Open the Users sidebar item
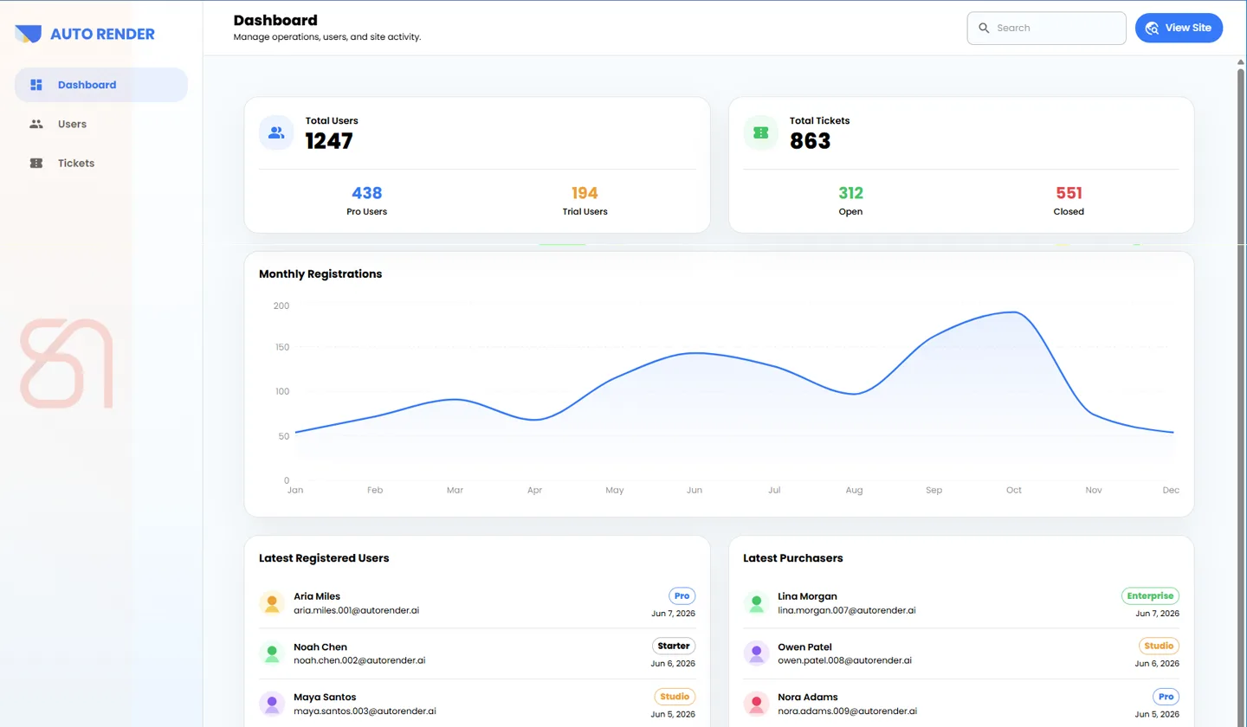This screenshot has width=1247, height=727. pyautogui.click(x=101, y=124)
